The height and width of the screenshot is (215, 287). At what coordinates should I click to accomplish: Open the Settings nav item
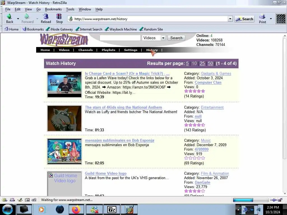click(131, 50)
